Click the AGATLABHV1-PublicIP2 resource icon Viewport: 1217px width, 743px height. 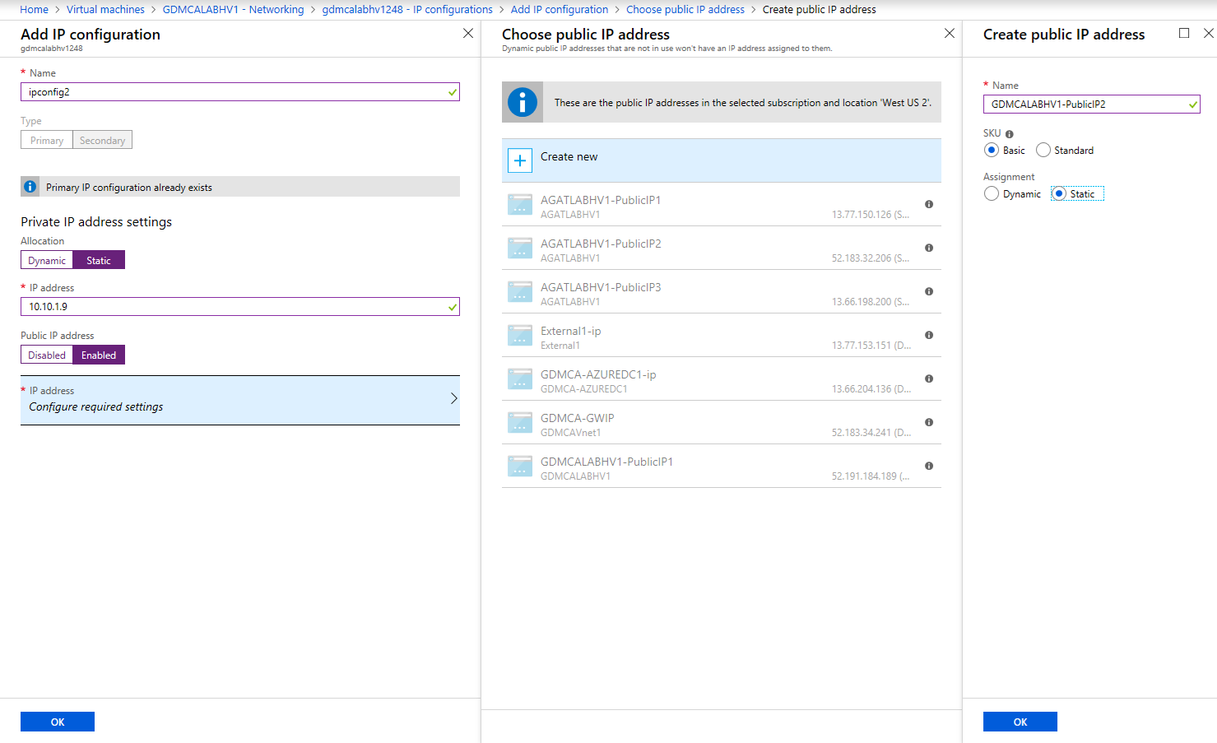point(520,248)
